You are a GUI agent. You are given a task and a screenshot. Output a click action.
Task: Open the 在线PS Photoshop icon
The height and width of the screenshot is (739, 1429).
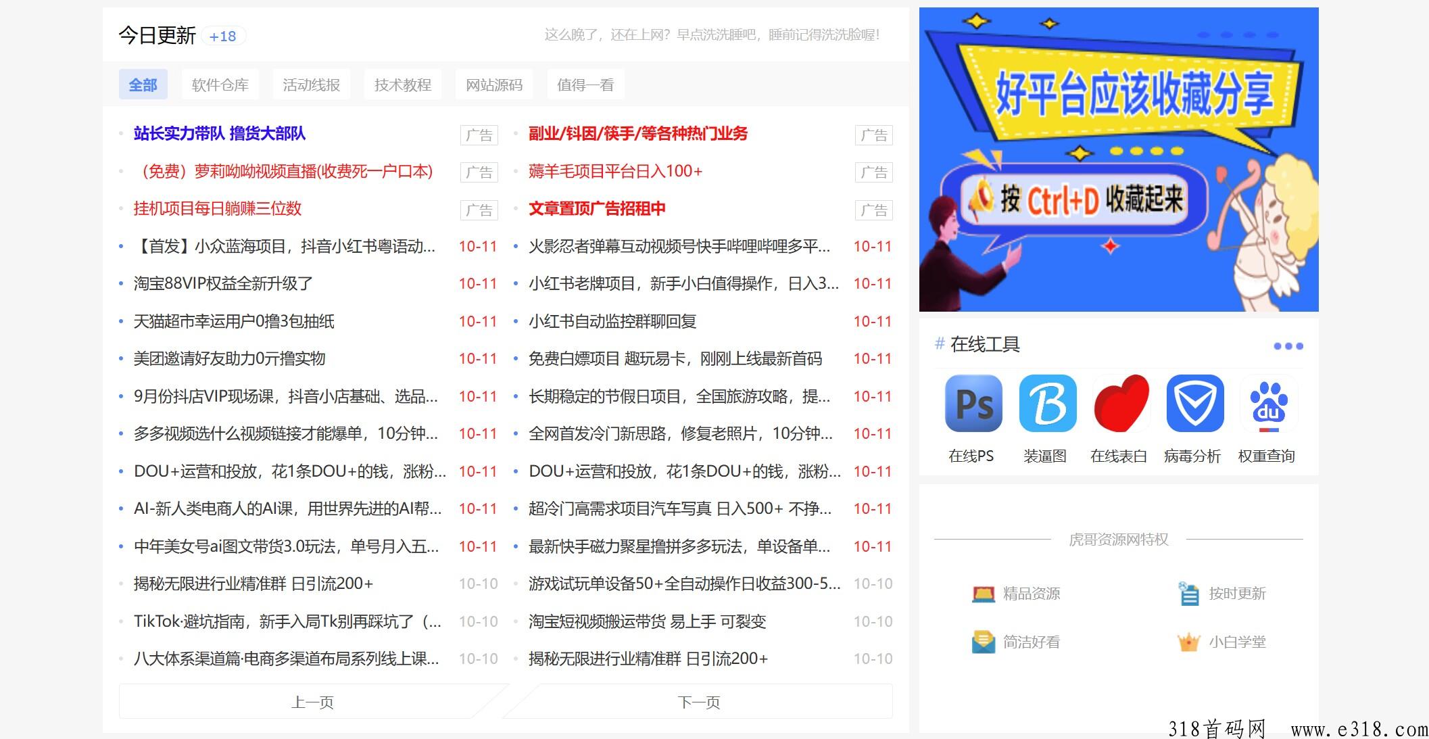[x=973, y=404]
